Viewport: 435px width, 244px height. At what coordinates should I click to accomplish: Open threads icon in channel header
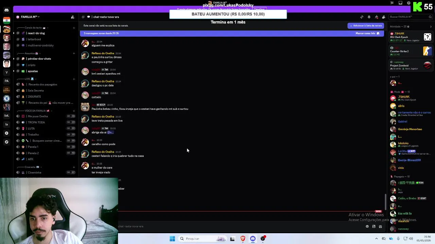tap(362, 17)
